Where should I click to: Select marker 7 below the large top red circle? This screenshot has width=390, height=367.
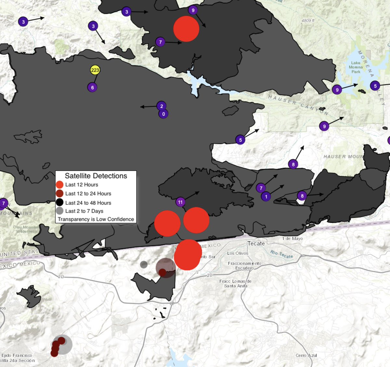(160, 42)
